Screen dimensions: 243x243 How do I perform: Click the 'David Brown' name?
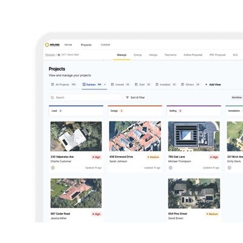[x=176, y=218]
